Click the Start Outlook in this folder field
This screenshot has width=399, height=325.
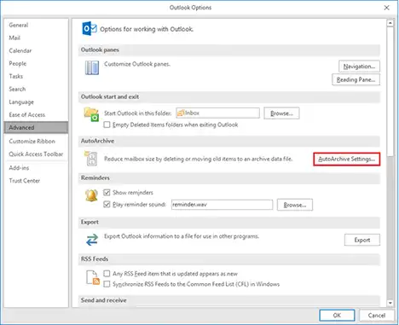[217, 113]
